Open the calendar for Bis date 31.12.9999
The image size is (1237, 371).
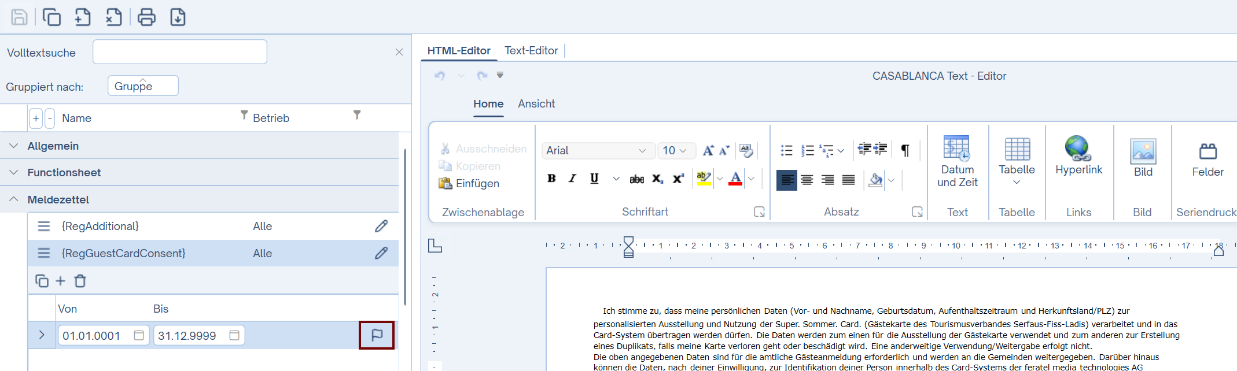[234, 335]
